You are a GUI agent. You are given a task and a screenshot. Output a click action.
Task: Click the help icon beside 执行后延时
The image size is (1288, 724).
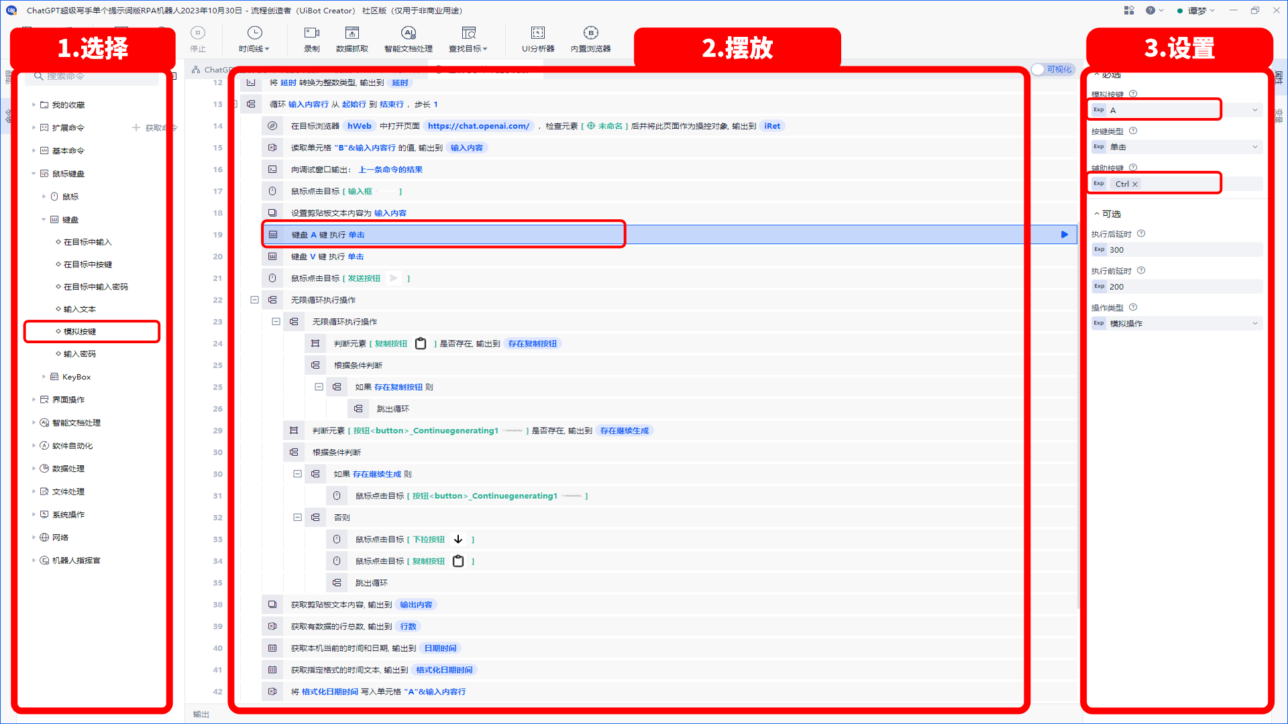(1141, 234)
